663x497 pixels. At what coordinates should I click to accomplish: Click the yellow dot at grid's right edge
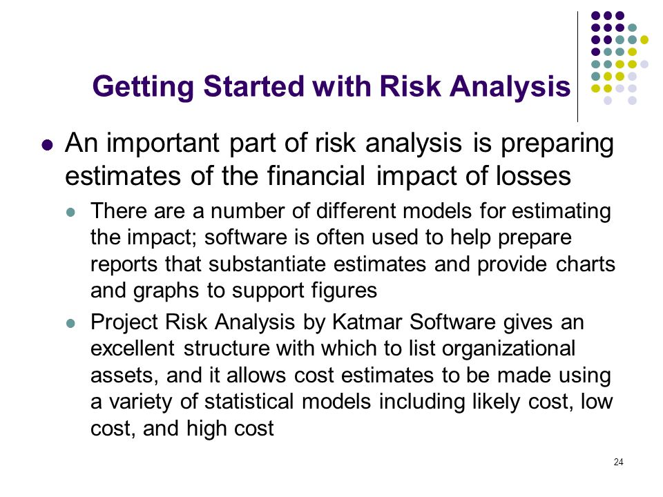tap(644, 40)
